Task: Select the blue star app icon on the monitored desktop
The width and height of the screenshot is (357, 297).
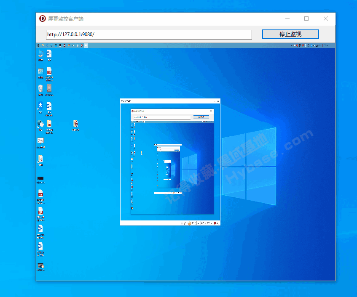Action: click(x=40, y=107)
